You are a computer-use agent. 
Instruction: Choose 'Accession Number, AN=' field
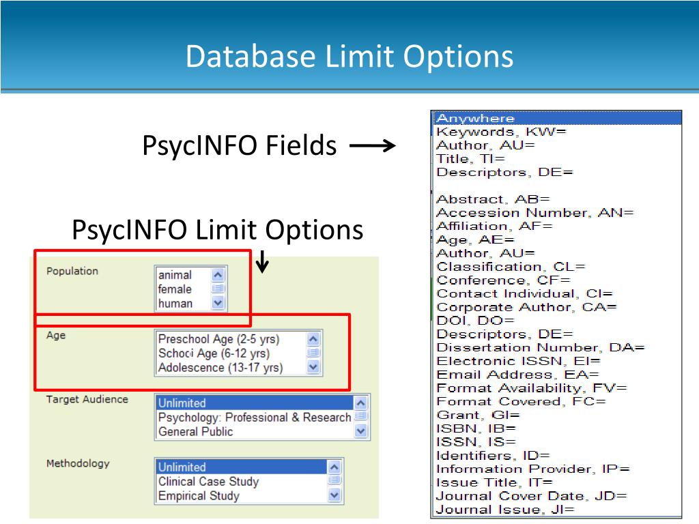tap(535, 213)
